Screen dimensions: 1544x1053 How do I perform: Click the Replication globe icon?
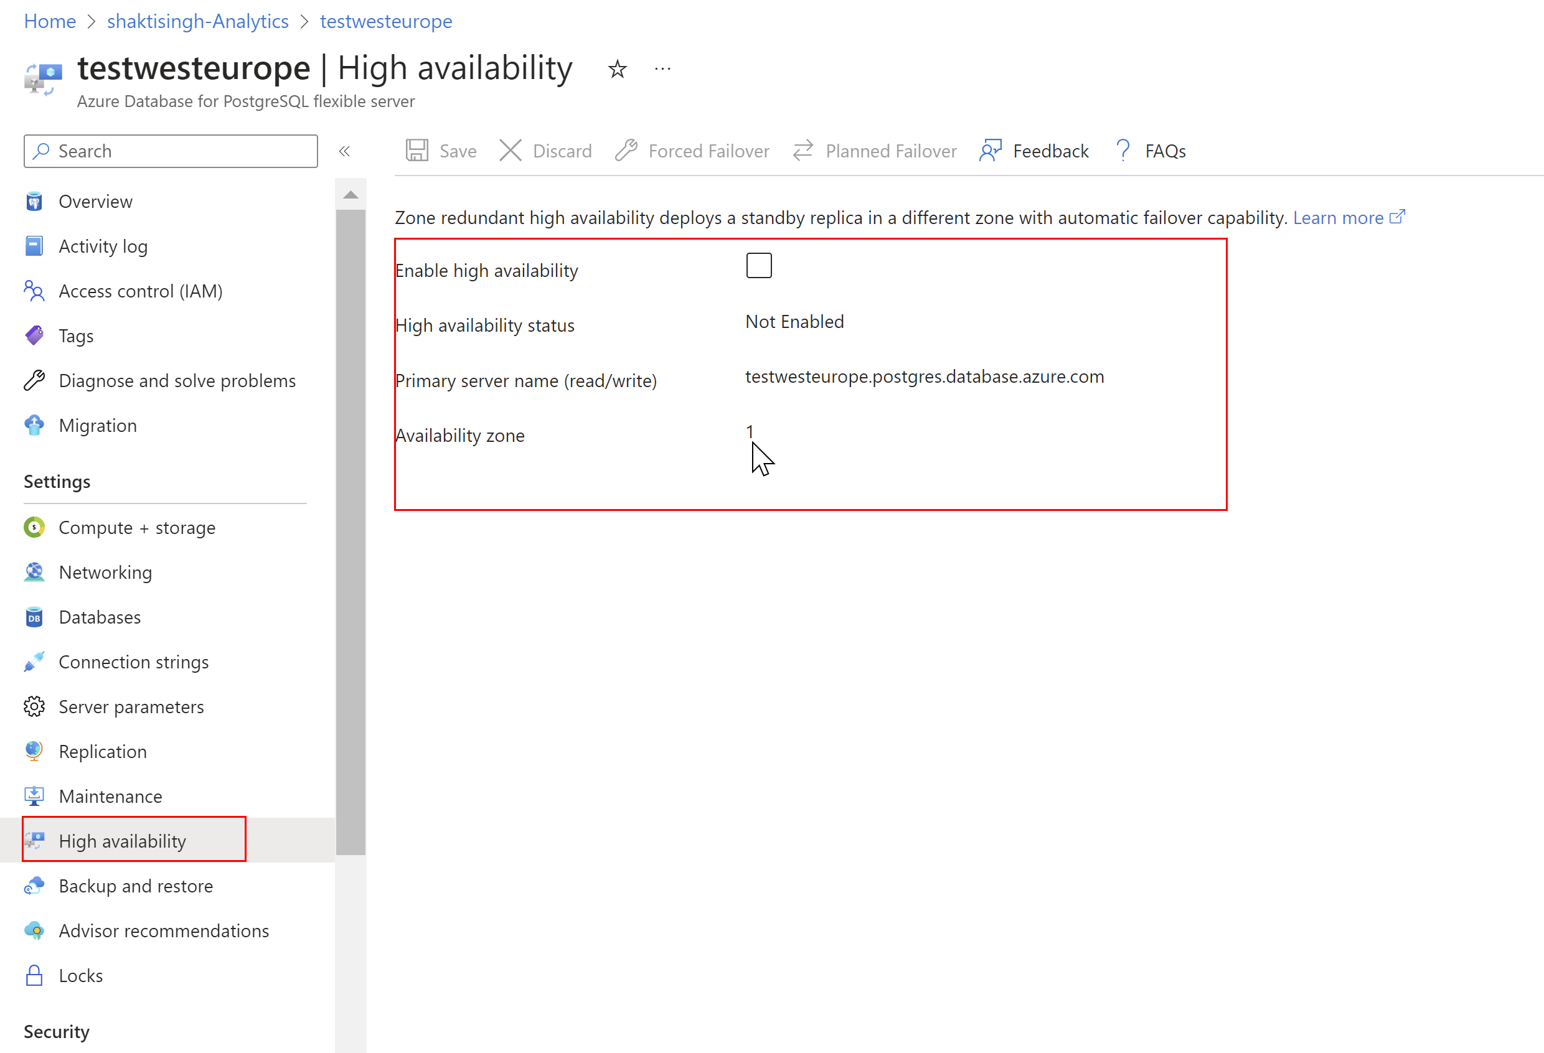pyautogui.click(x=34, y=751)
